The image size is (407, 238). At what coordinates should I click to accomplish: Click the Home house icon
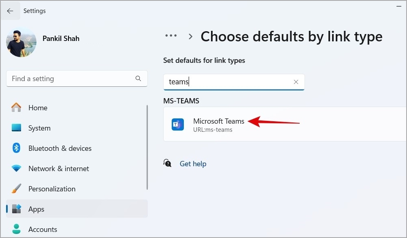tap(16, 107)
